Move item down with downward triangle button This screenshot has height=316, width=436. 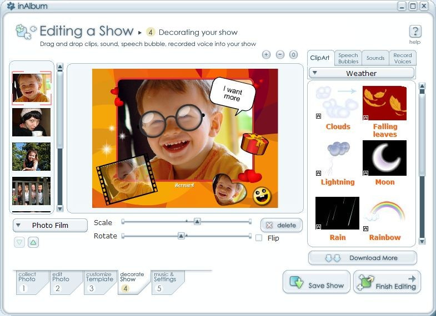pyautogui.click(x=19, y=242)
